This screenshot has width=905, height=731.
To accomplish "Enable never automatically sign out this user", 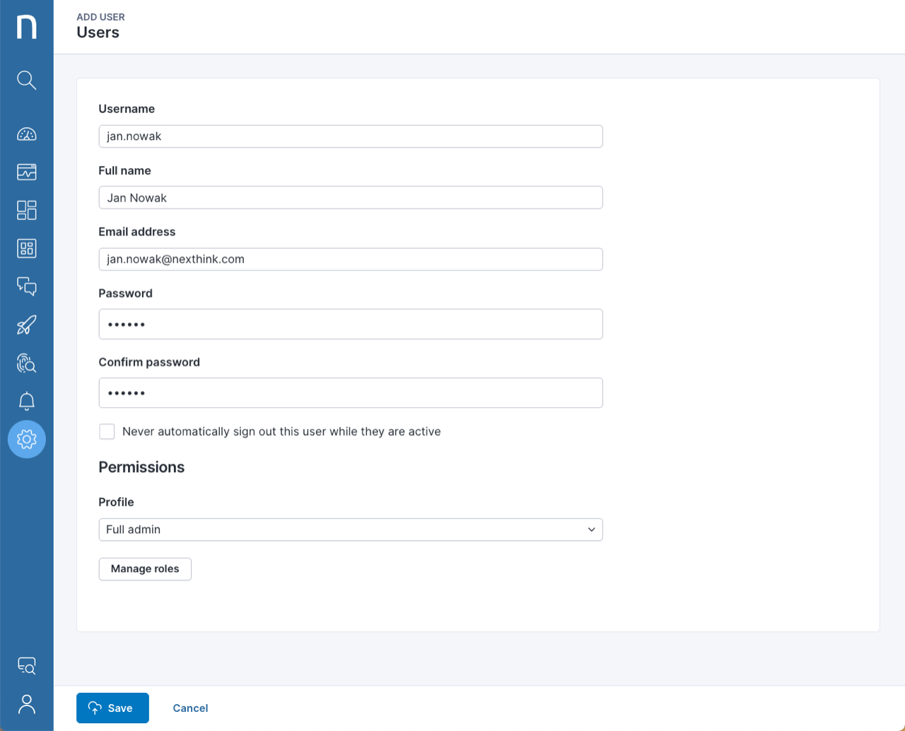I will pos(107,431).
